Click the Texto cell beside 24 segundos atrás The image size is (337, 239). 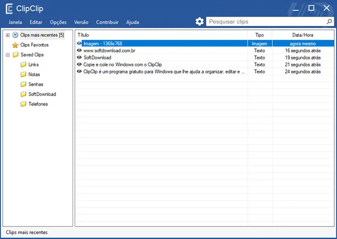tap(259, 71)
